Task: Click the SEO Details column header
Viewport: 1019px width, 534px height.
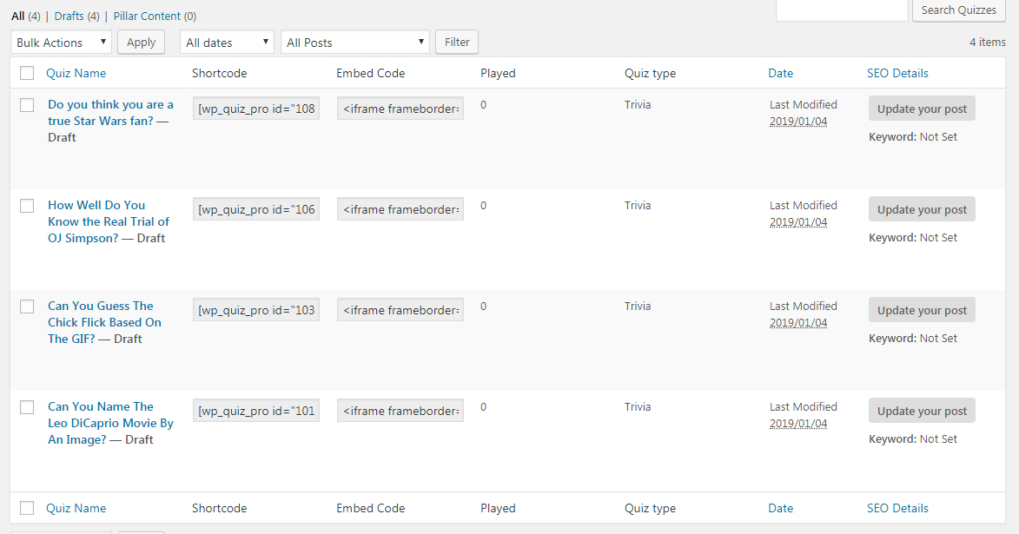Action: 897,74
